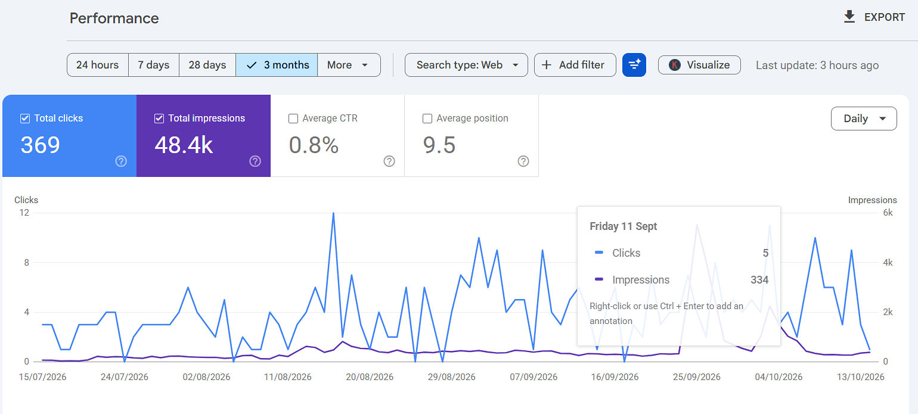The height and width of the screenshot is (414, 918).
Task: Click the Impressions row in the tooltip
Action: pyautogui.click(x=681, y=280)
